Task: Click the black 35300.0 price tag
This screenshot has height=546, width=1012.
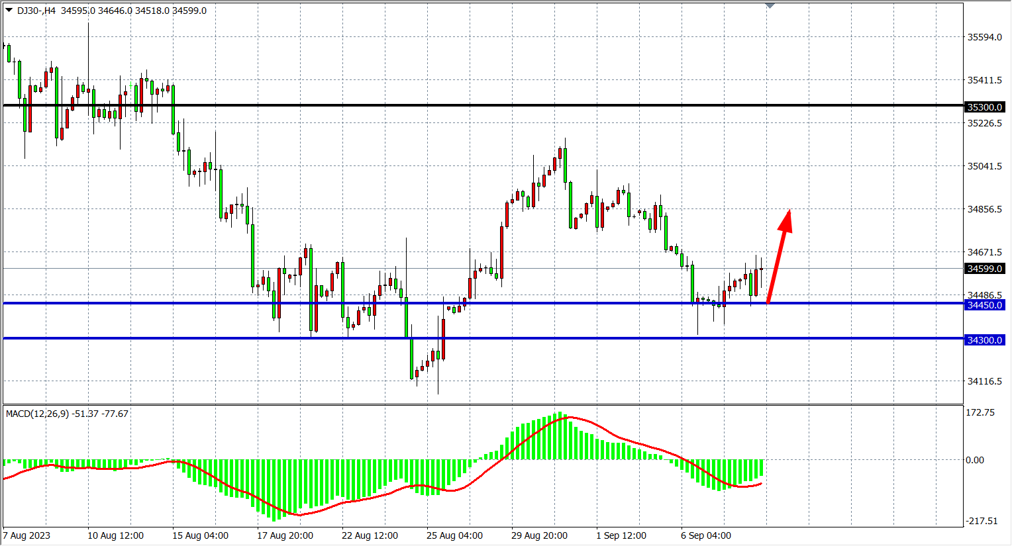Action: [x=985, y=107]
